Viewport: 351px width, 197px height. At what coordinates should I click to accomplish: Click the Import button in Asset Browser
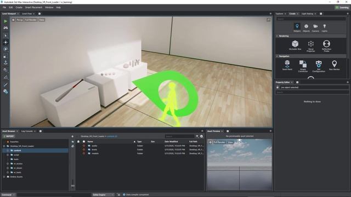pos(9,136)
